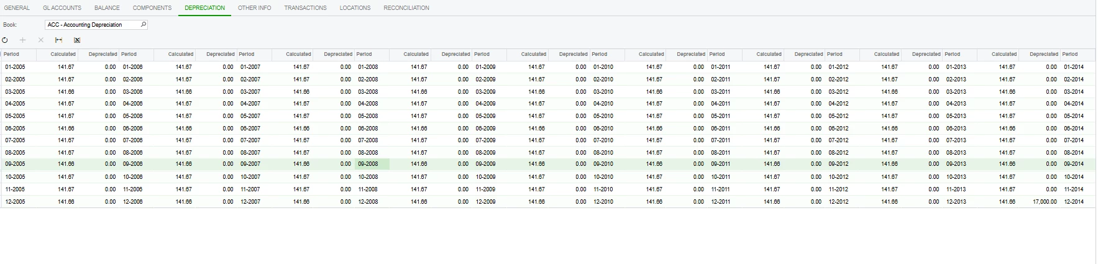The width and height of the screenshot is (1098, 264).
Task: Open the GL Accounts tab
Action: (62, 8)
